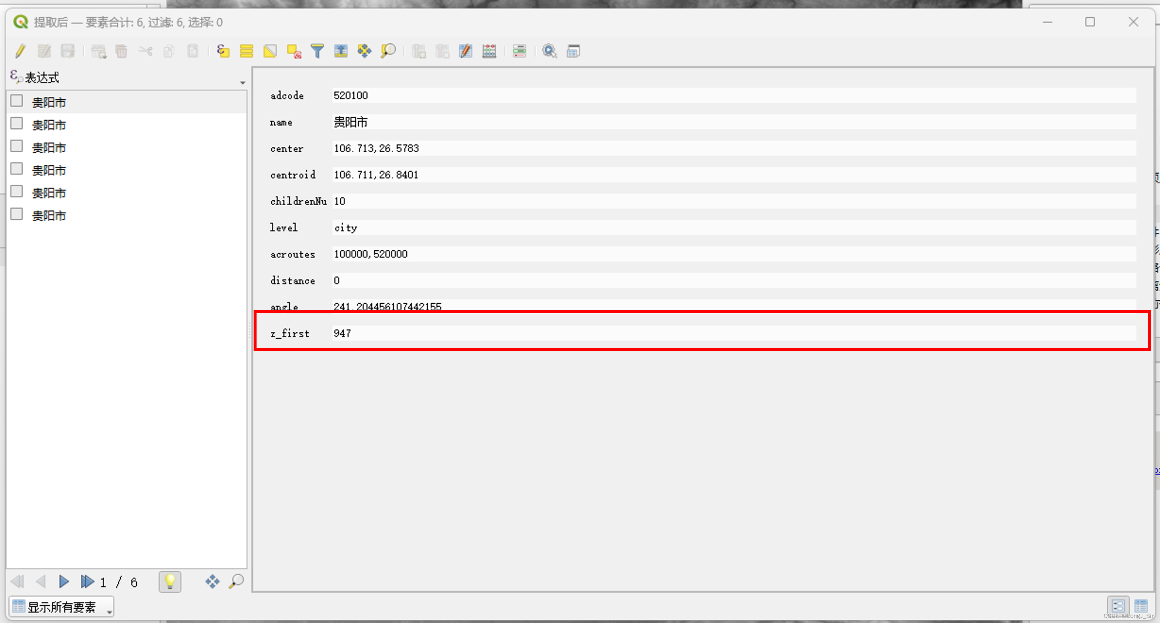Check the last 贵阳市 feature checkbox
Viewport: 1160px width, 623px height.
tap(17, 214)
